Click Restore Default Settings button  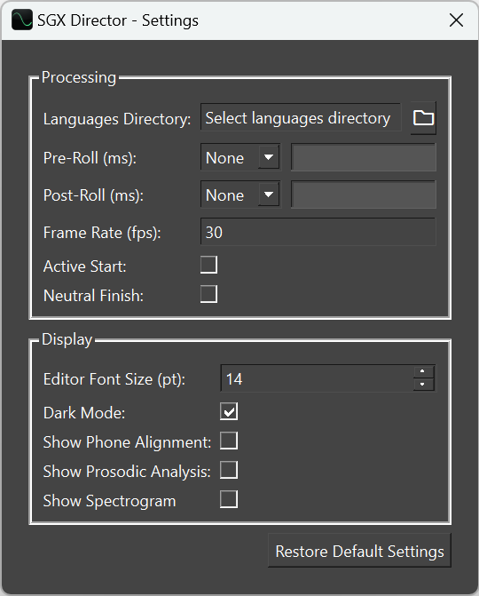[x=359, y=551]
